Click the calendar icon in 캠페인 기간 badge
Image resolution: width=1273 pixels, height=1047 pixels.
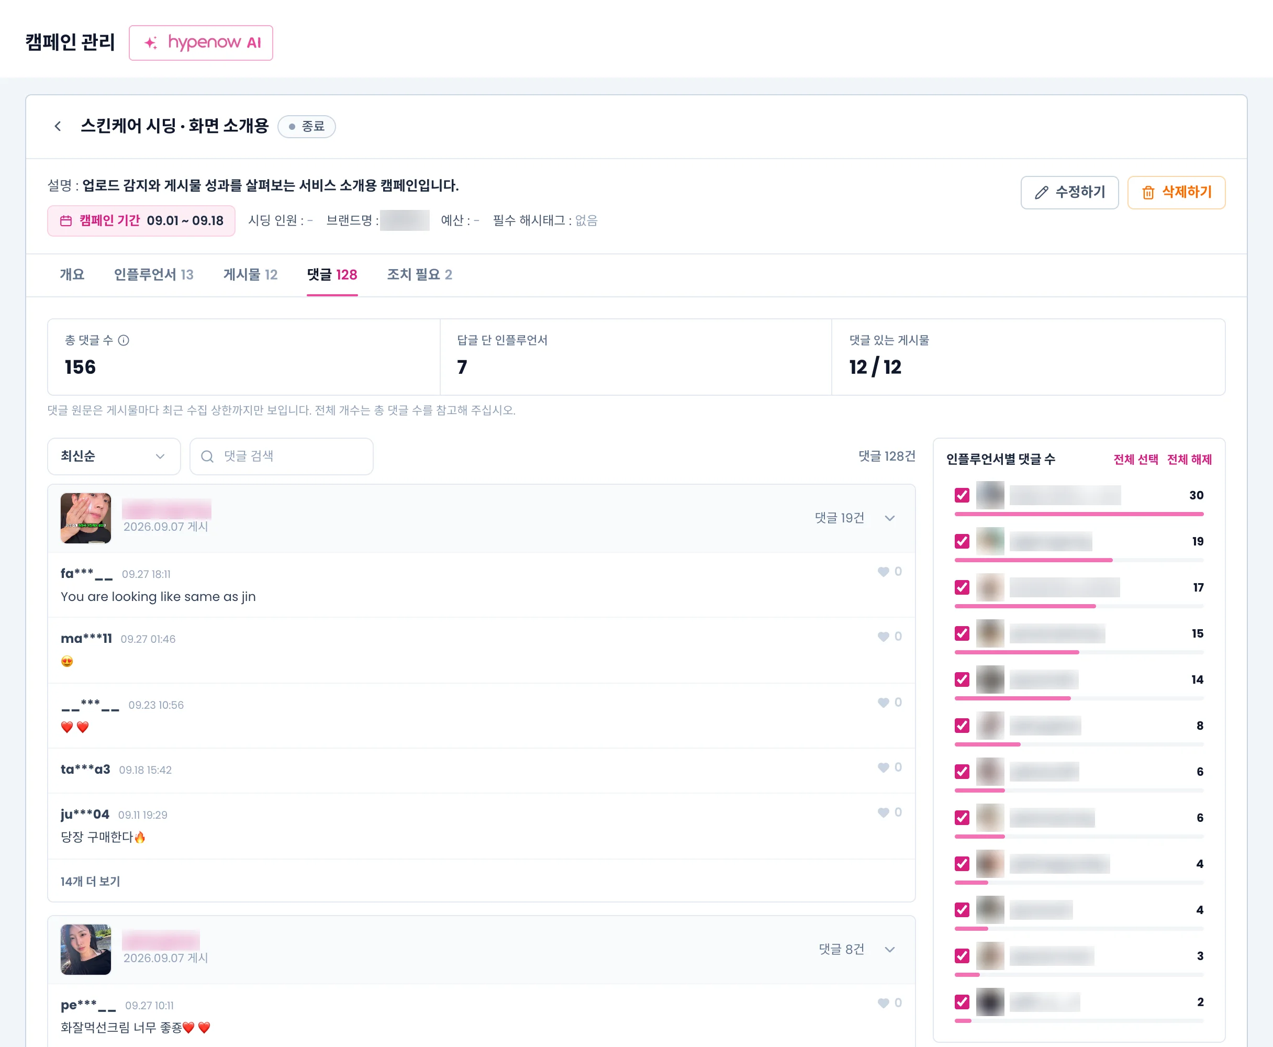[66, 221]
